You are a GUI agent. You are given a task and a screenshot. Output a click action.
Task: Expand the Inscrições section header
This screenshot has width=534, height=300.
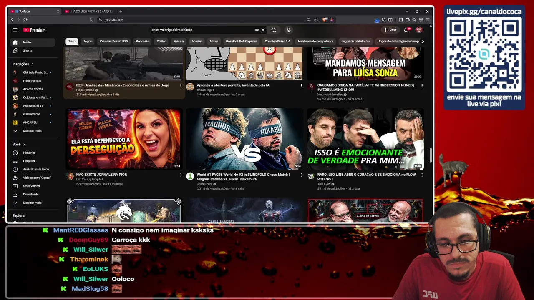(23, 64)
